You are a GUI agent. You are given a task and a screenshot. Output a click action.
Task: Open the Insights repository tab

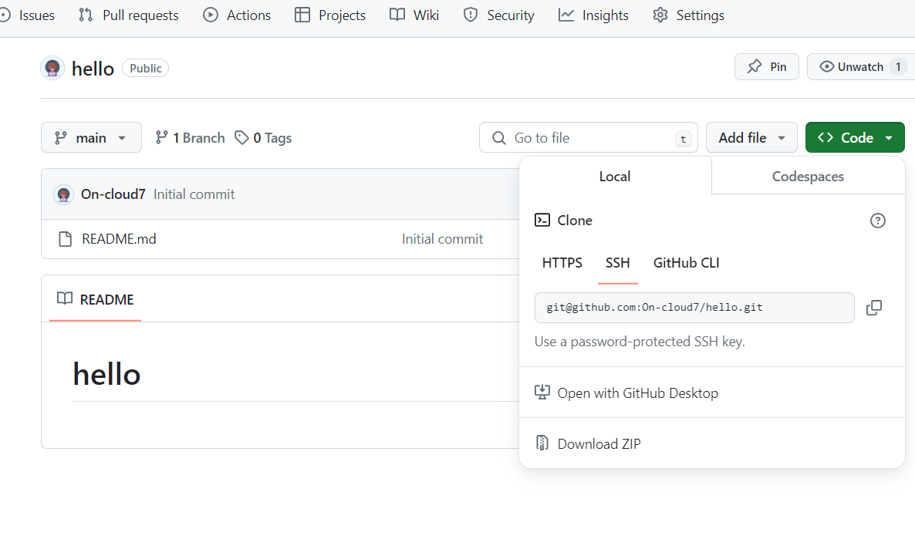point(594,15)
